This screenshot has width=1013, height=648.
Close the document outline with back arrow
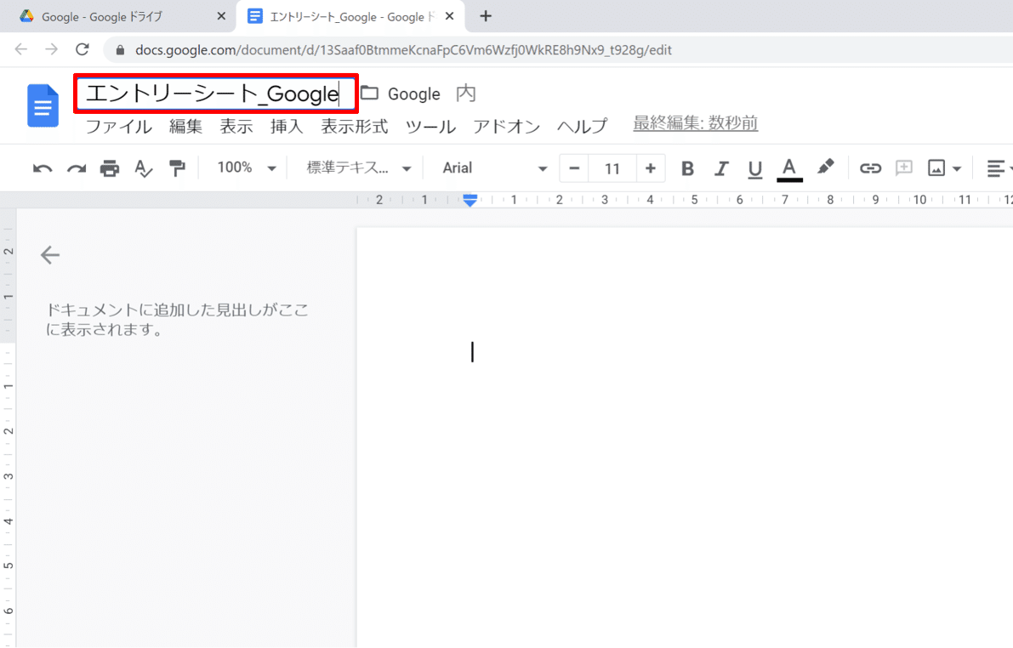[x=49, y=255]
